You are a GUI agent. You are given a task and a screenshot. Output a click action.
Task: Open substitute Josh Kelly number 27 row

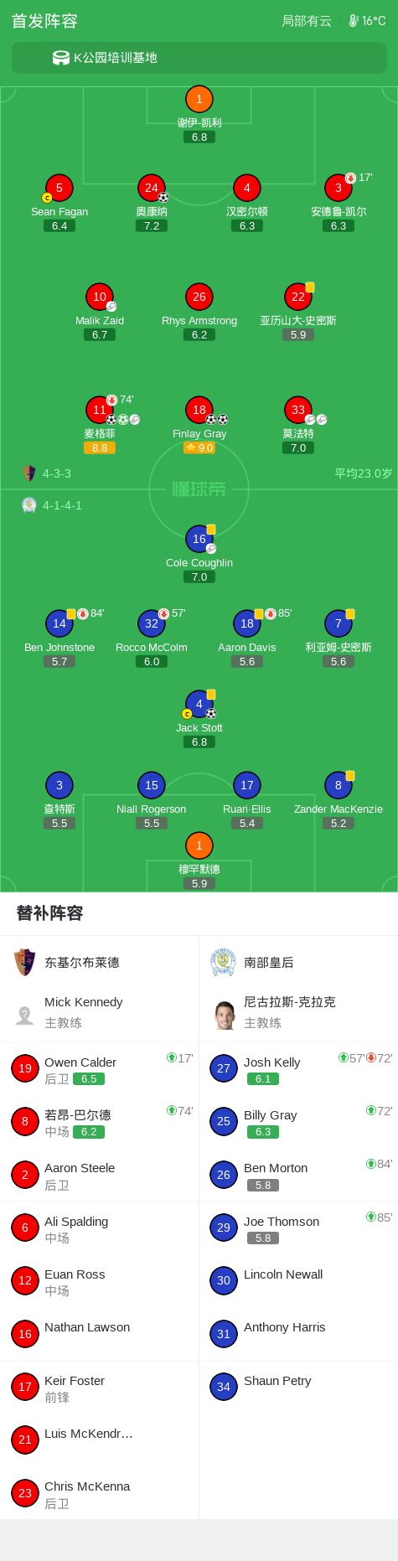click(x=298, y=1069)
